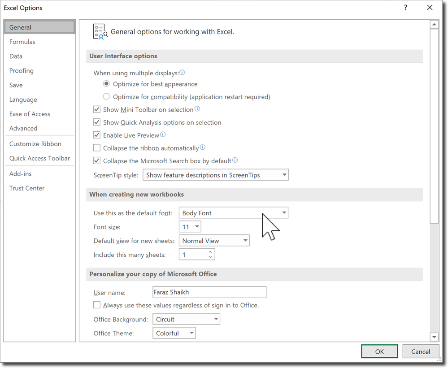This screenshot has width=448, height=368.
Task: Click info icon next to Show Mini Toolbar
Action: click(x=197, y=109)
